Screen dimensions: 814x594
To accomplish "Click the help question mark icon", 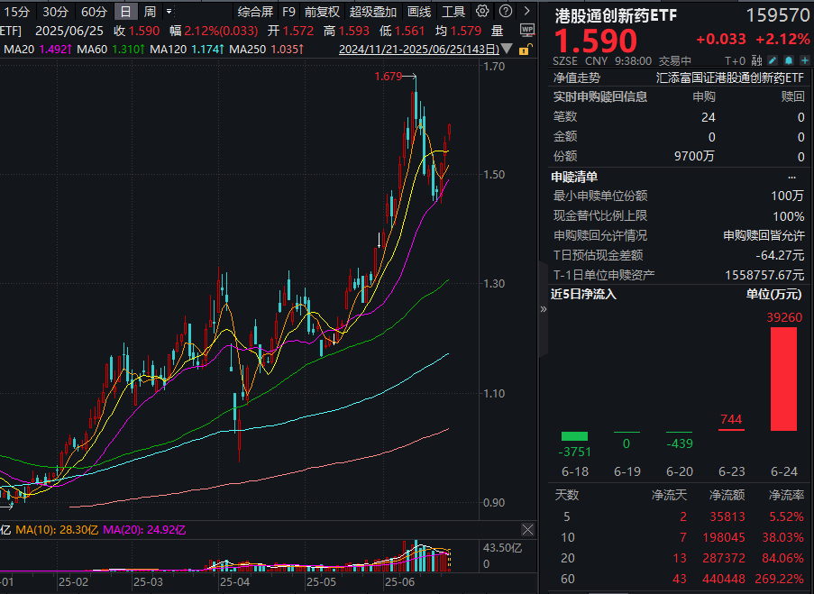I will coord(505,11).
